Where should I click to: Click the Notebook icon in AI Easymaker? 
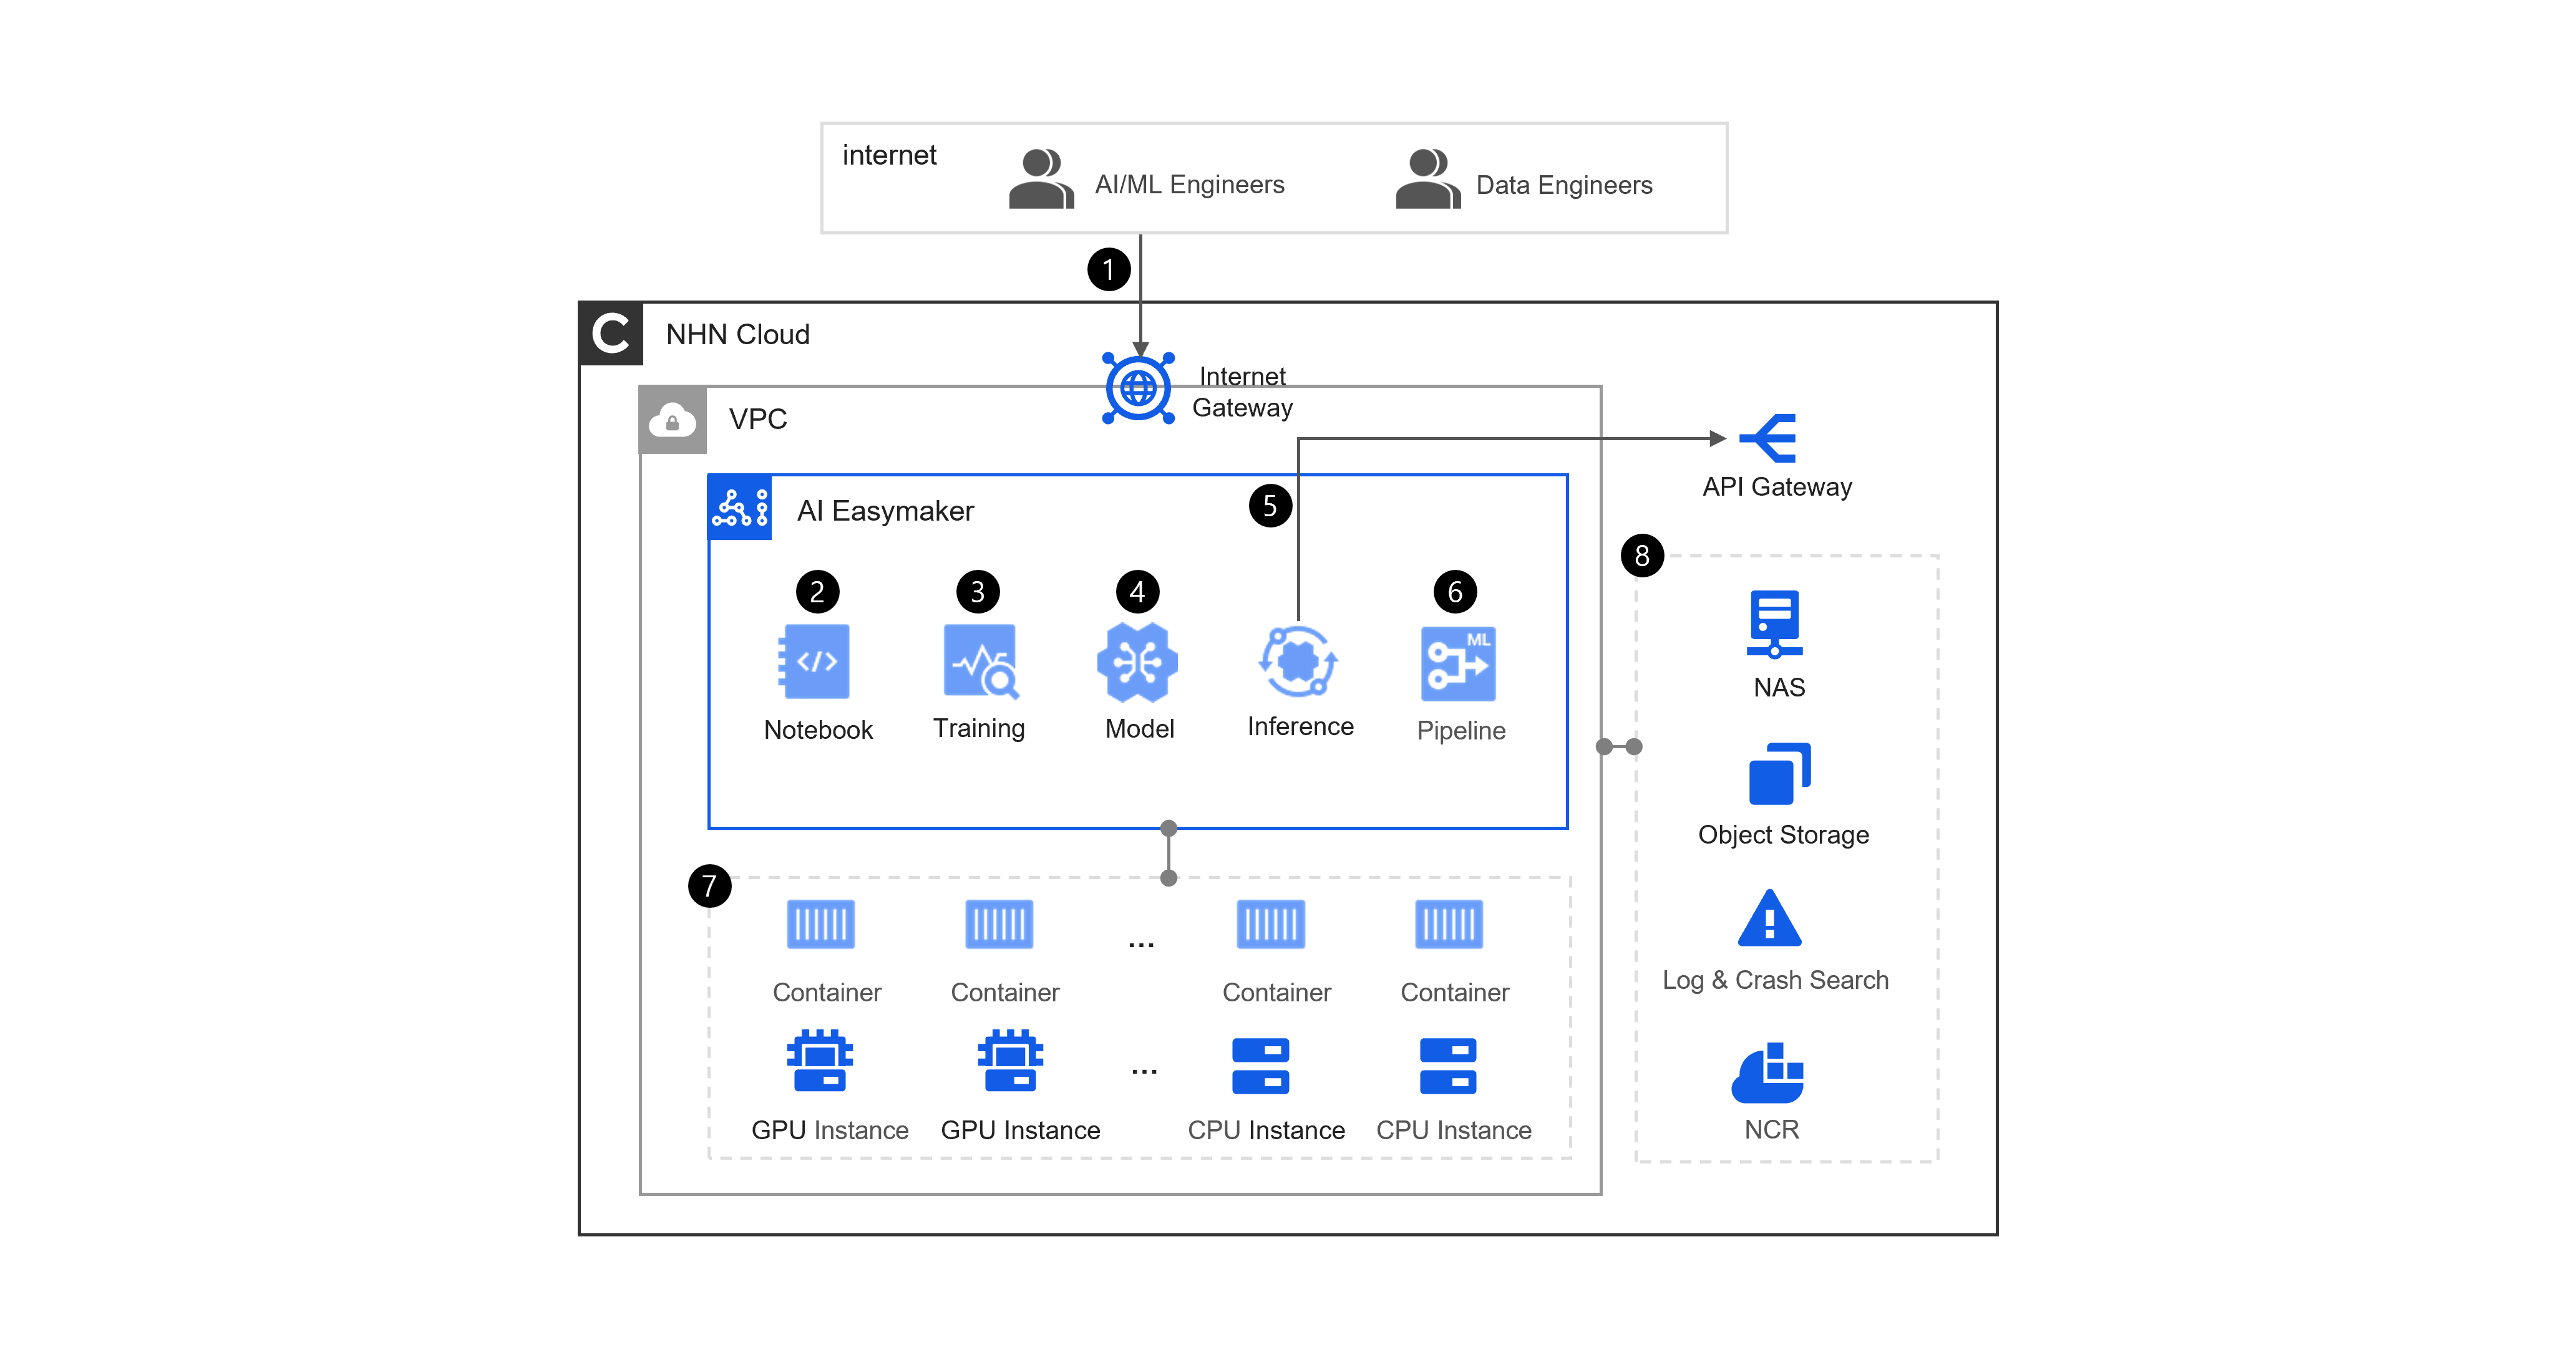(x=815, y=662)
